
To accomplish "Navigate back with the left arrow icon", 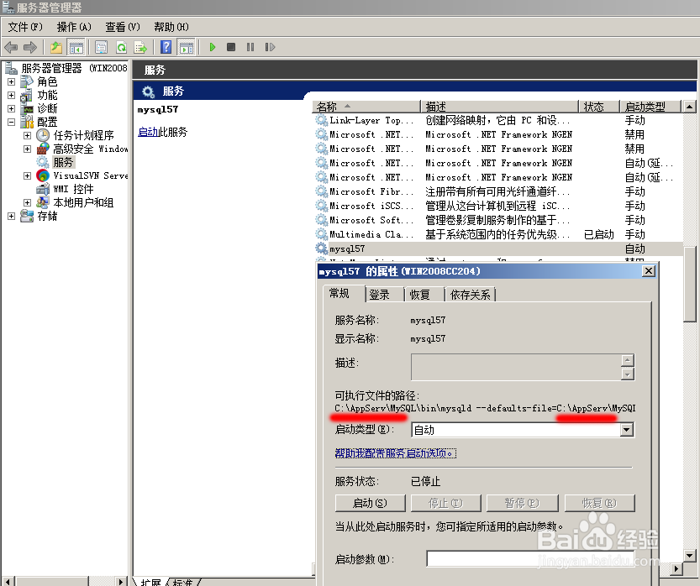I will coord(11,46).
